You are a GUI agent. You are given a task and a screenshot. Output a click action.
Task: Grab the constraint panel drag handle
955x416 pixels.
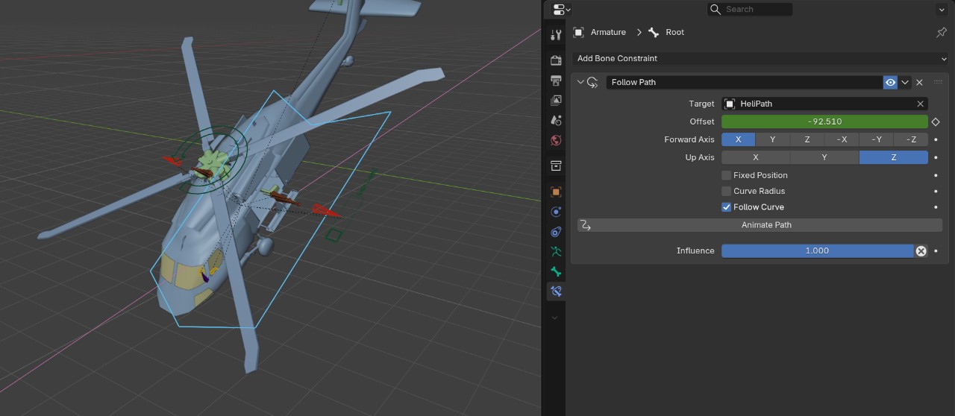tap(938, 83)
